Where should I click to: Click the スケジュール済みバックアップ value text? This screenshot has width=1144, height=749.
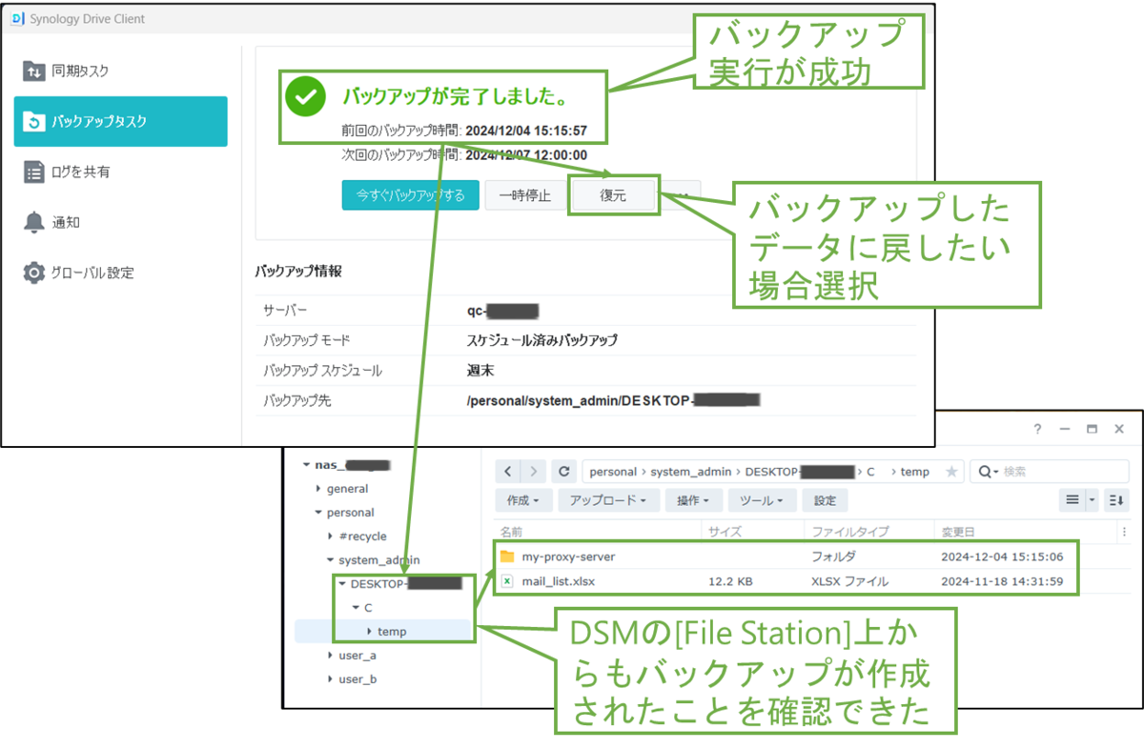[x=542, y=340]
